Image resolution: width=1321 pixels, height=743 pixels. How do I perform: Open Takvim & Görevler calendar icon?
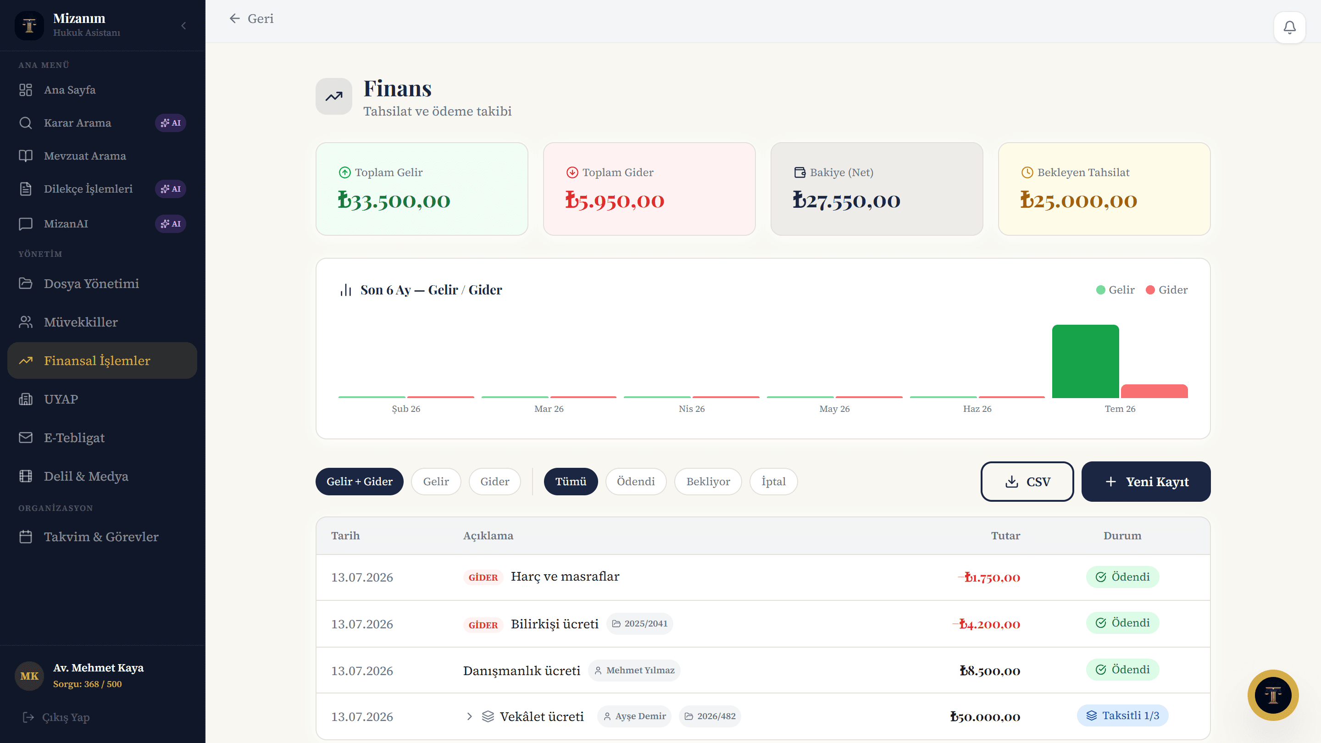26,536
